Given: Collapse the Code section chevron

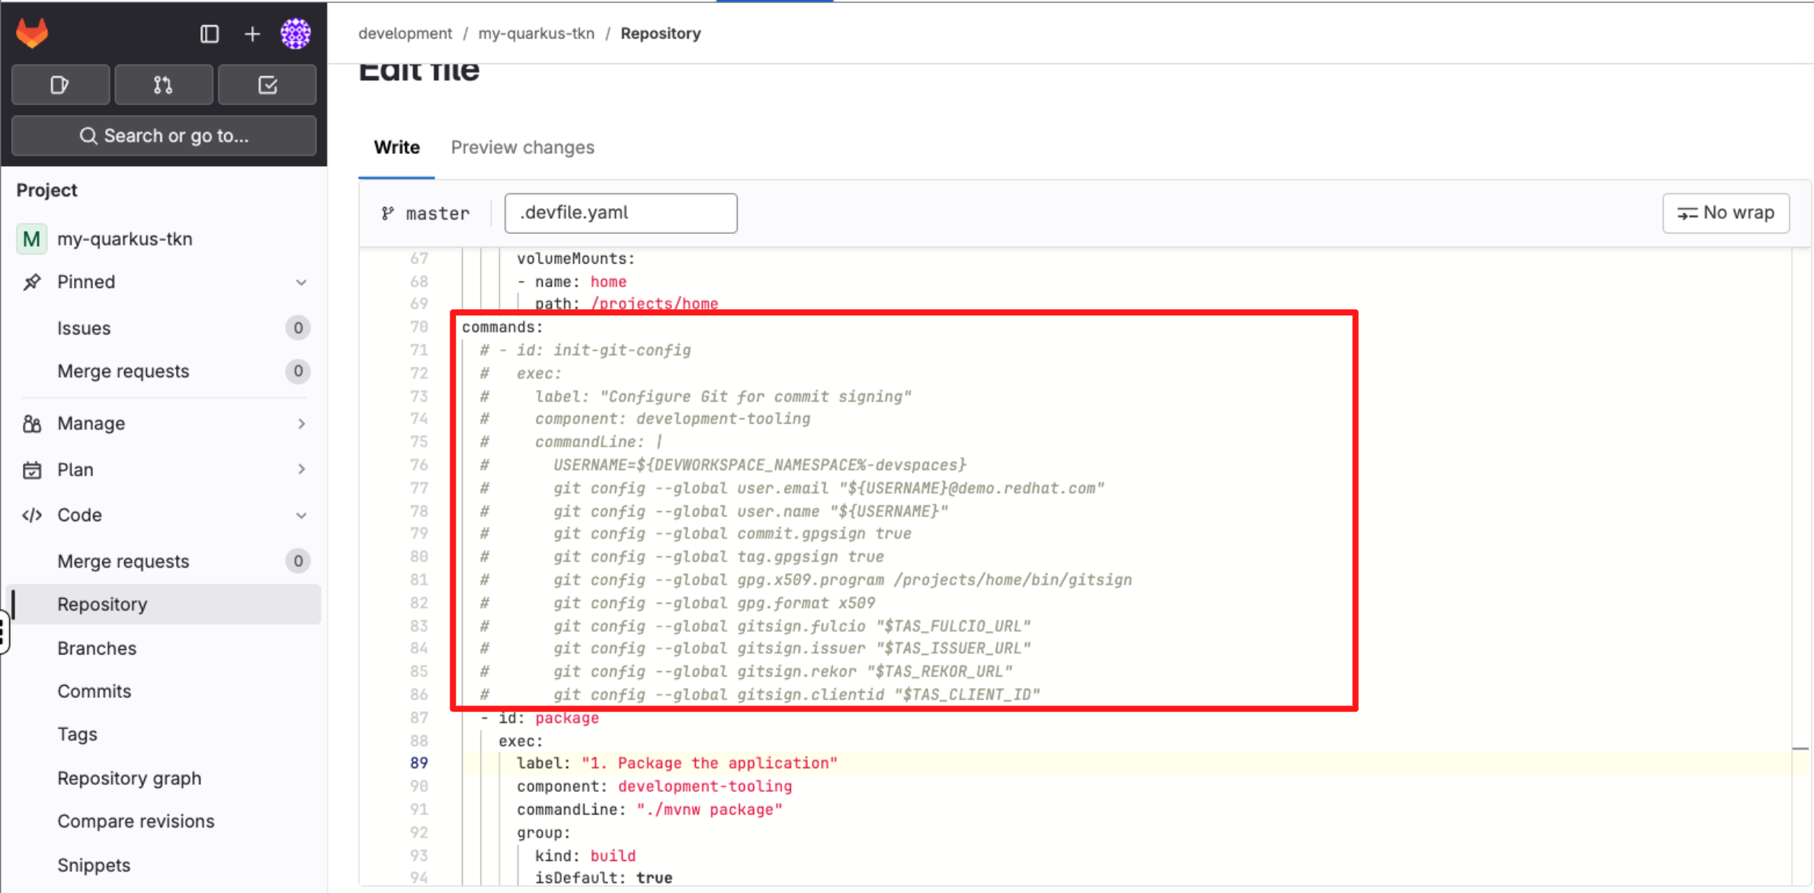Looking at the screenshot, I should click(x=302, y=515).
